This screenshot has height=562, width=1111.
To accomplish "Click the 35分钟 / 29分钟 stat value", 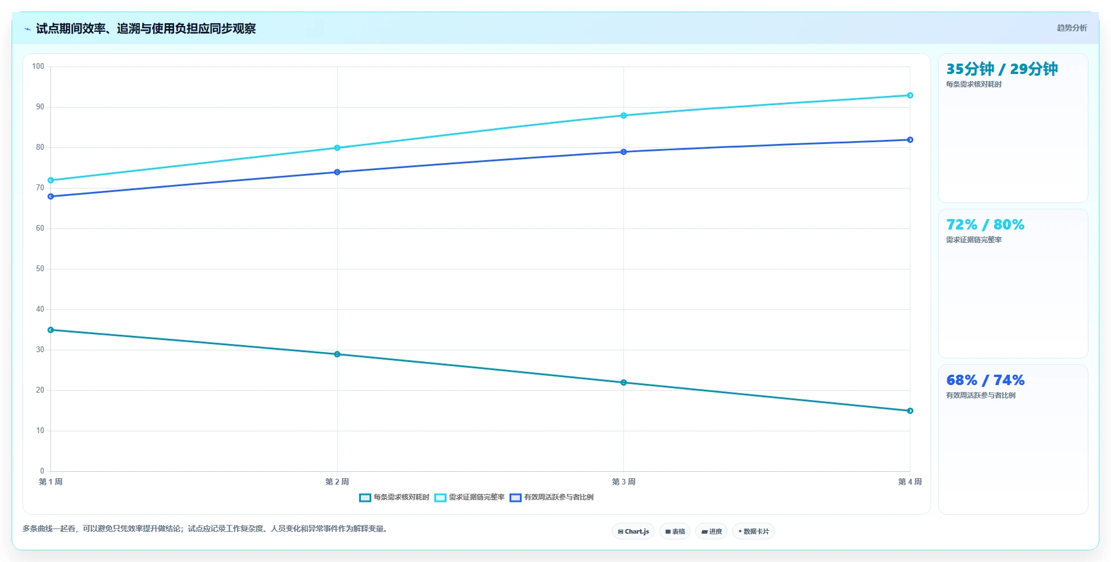I will point(1002,69).
